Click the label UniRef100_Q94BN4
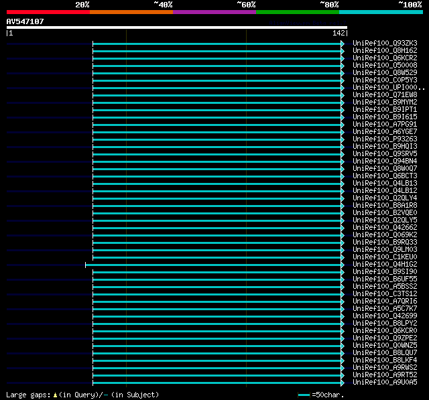Image resolution: width=429 pixels, height=400 pixels. (x=385, y=161)
